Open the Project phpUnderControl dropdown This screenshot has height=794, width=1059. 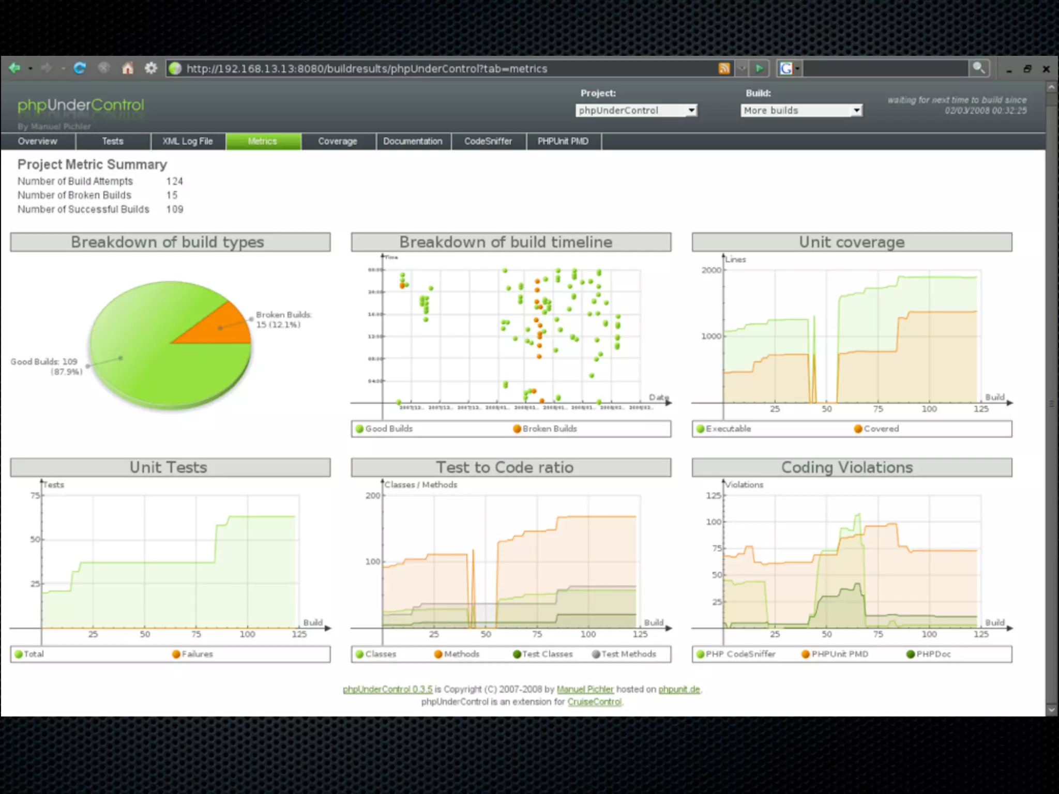pos(636,110)
